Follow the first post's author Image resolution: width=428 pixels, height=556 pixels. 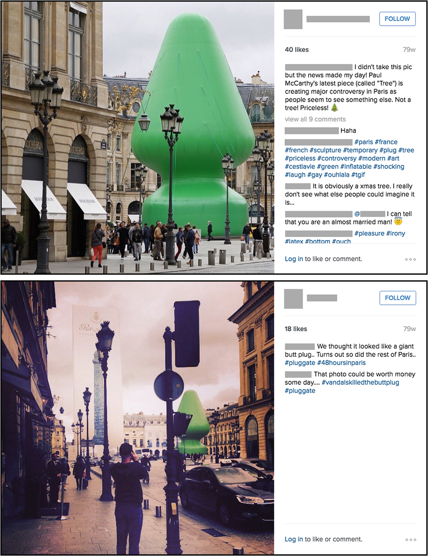[x=397, y=19]
